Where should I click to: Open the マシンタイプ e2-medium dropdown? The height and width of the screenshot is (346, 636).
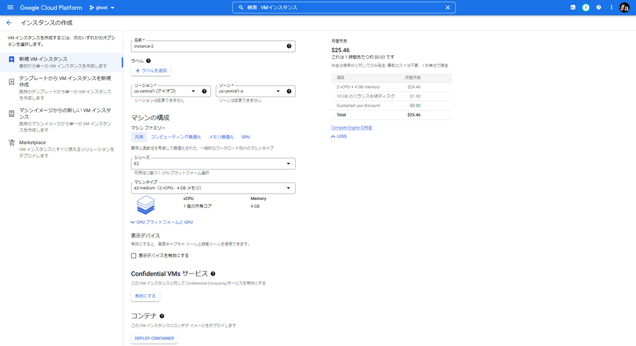coord(212,188)
